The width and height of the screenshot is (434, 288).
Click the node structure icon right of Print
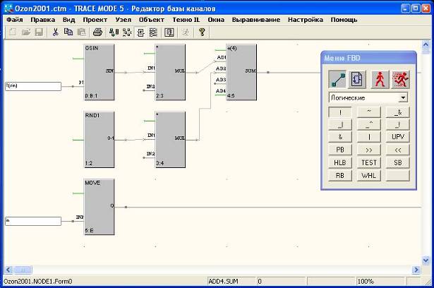[114, 32]
